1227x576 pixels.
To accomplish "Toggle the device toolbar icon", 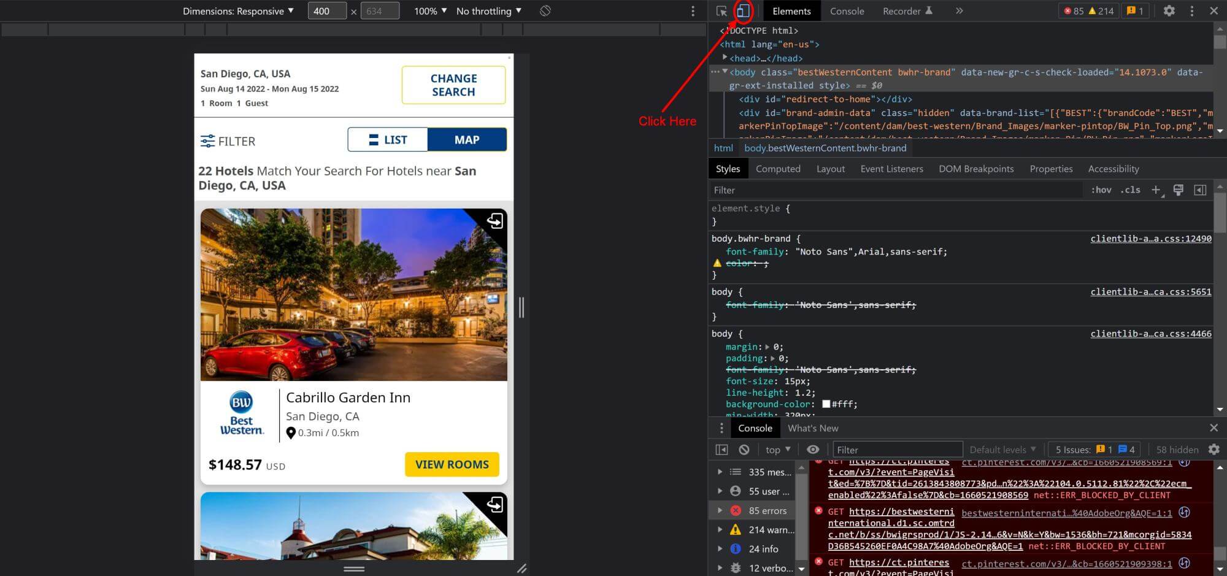I will tap(743, 11).
